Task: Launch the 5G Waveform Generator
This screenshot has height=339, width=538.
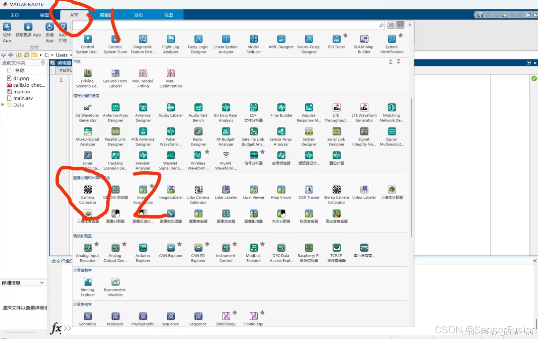Action: [88, 112]
